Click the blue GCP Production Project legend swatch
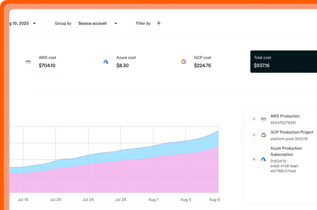 pyautogui.click(x=254, y=135)
